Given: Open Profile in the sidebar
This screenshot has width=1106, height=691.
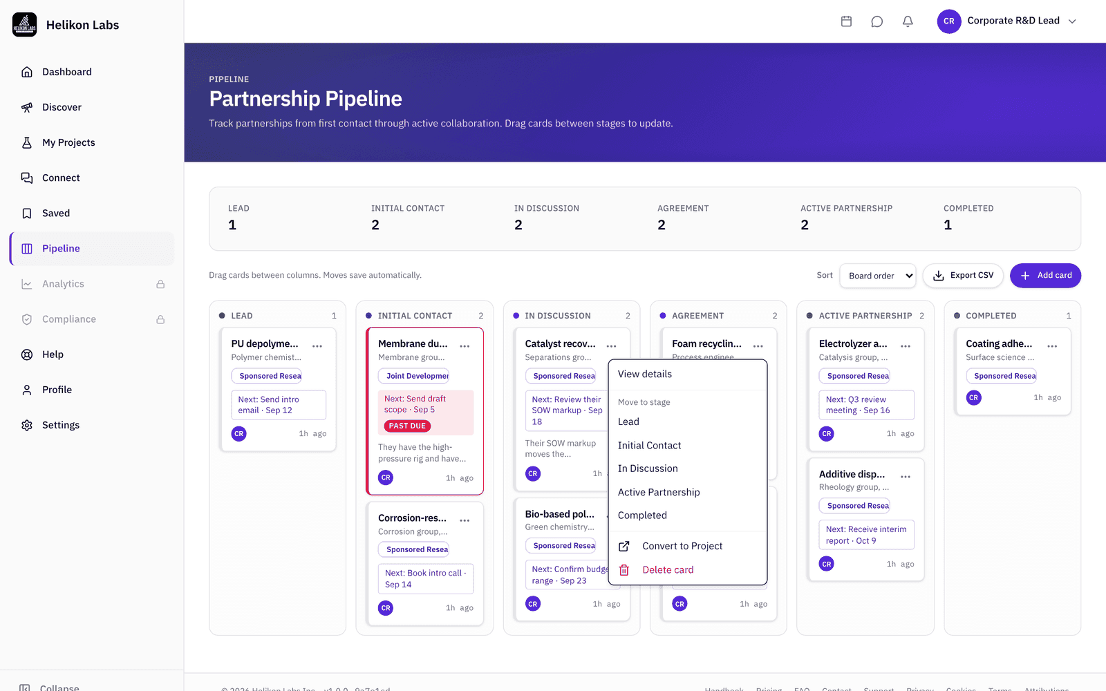Looking at the screenshot, I should tap(92, 390).
